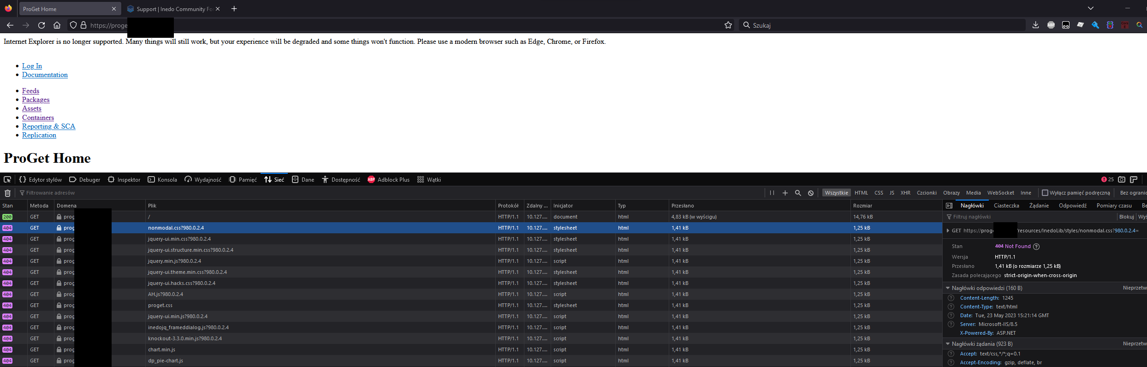Open the Adblock Plus DevTools tab
1147x367 pixels.
(x=388, y=179)
